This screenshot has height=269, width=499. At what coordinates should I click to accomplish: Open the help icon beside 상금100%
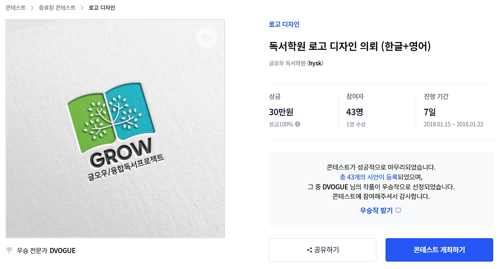297,125
